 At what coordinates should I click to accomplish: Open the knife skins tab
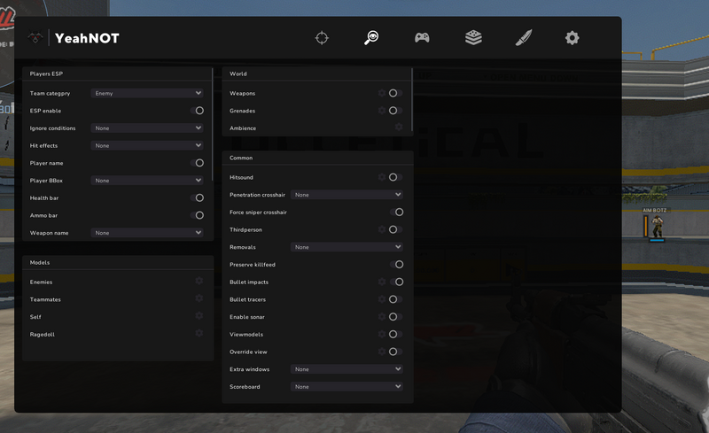click(x=523, y=38)
